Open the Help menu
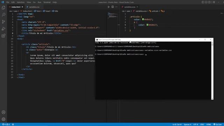Viewport: 224px width, 126px height. coord(55,2)
